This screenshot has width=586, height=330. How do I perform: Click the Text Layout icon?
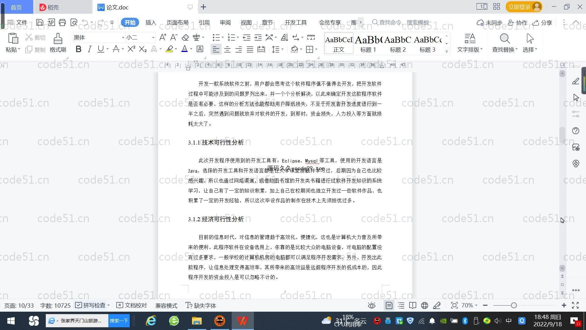pyautogui.click(x=470, y=39)
